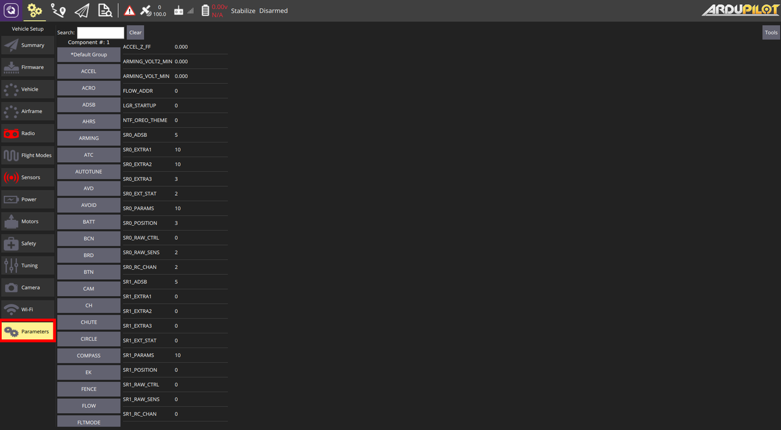The width and height of the screenshot is (781, 430).
Task: Show the ATC parameter group
Action: click(89, 155)
